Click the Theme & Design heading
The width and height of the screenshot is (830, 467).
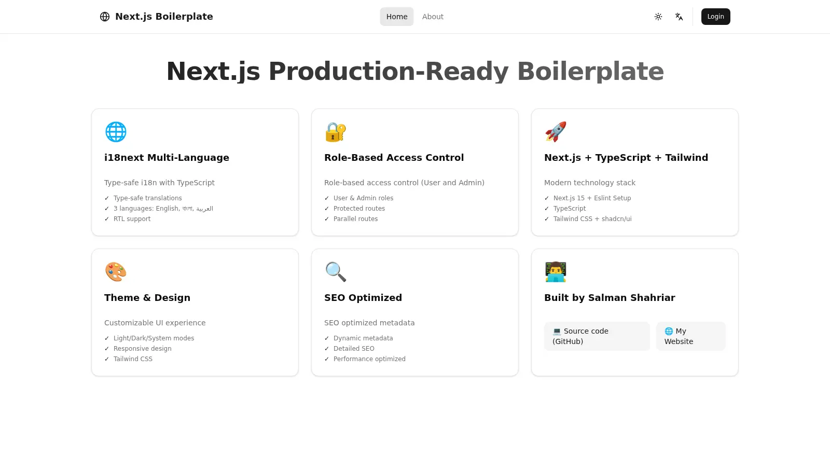point(147,298)
